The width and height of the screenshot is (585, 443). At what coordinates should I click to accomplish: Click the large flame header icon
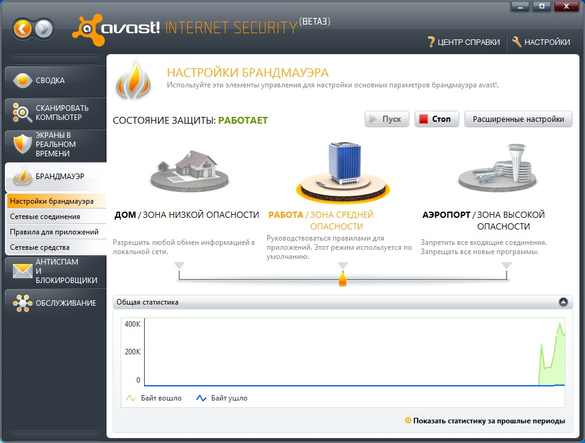133,80
